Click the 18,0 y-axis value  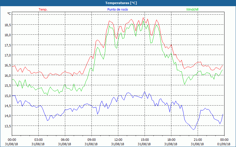(8, 35)
